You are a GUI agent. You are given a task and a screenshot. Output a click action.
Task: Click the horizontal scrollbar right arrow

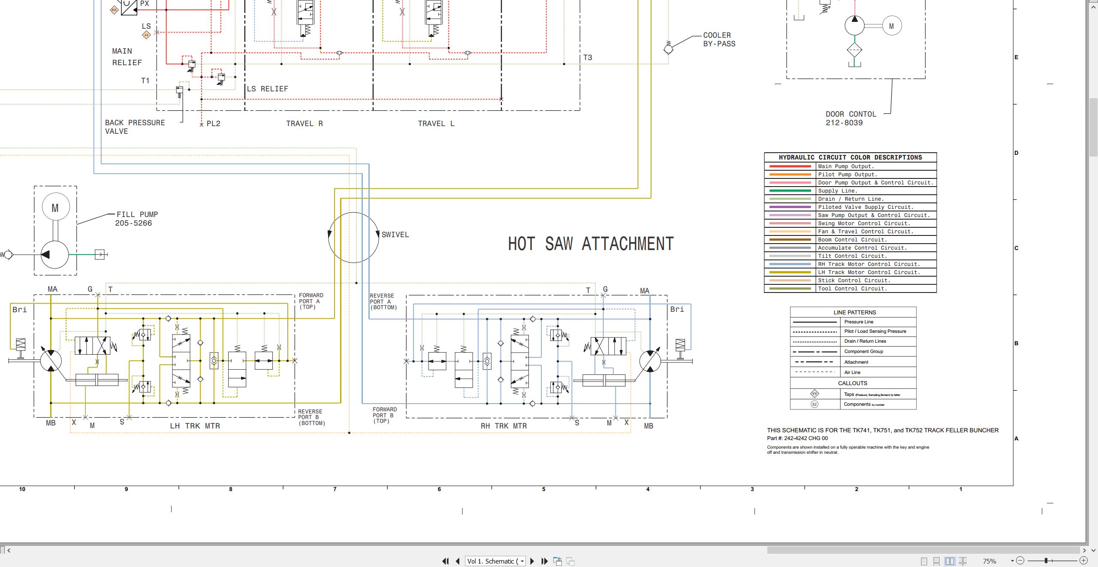[x=1084, y=550]
